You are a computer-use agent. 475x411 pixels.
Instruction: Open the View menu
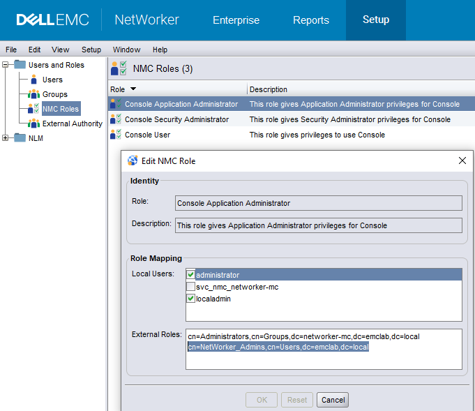60,50
